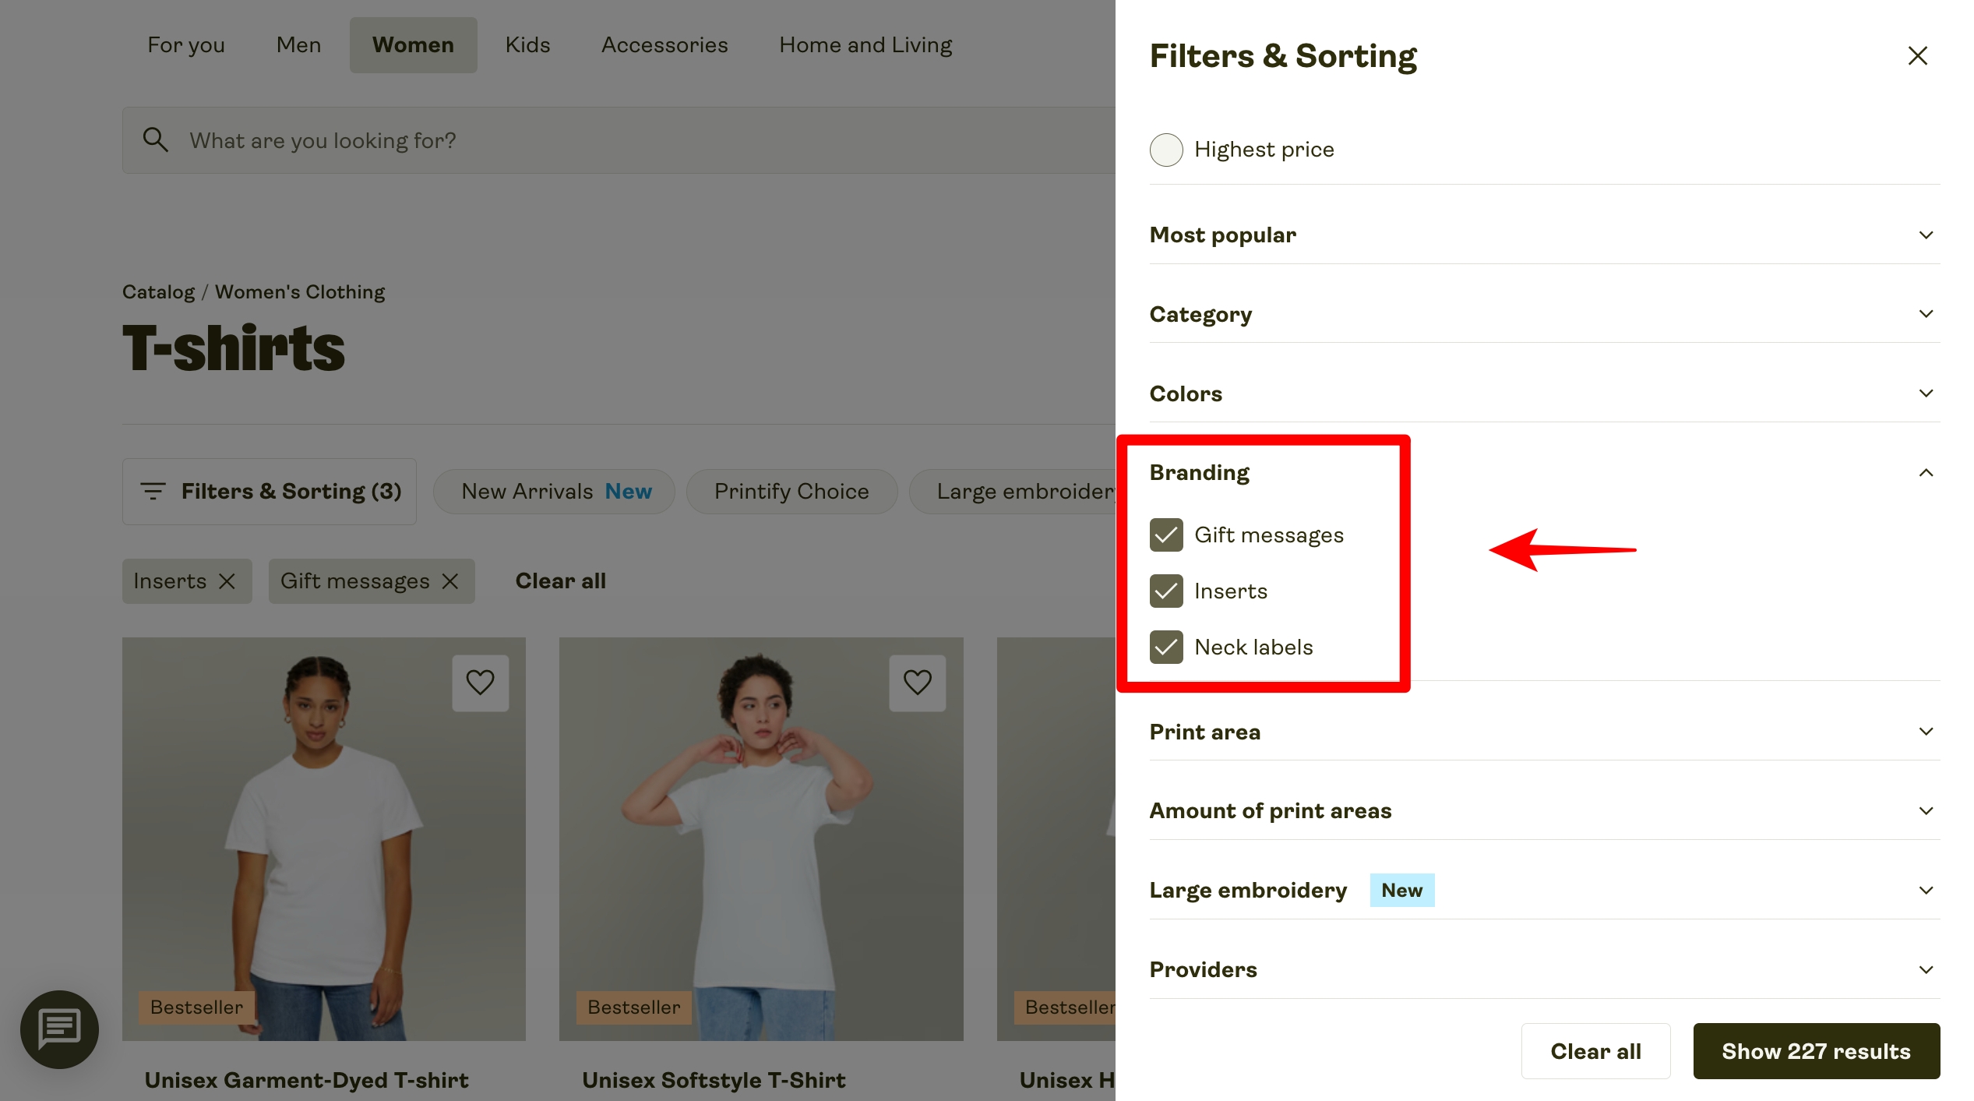This screenshot has width=1974, height=1101.
Task: Go to Catalog breadcrumb link
Action: [x=158, y=292]
